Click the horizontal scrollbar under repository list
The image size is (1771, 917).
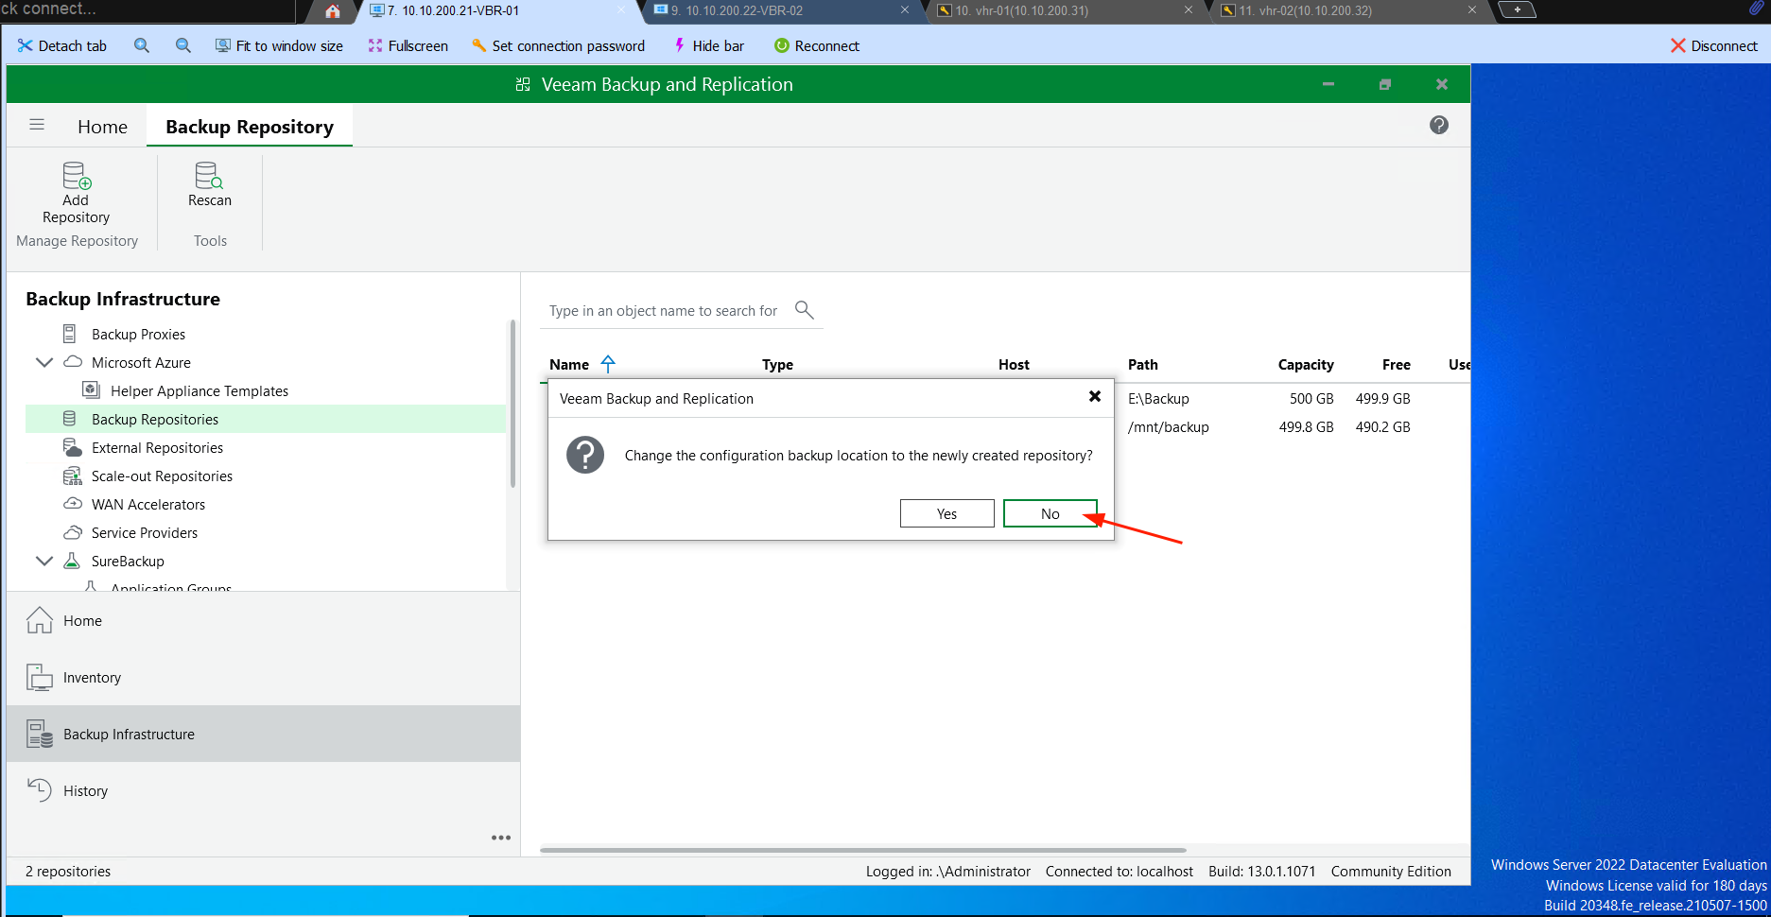tap(862, 850)
